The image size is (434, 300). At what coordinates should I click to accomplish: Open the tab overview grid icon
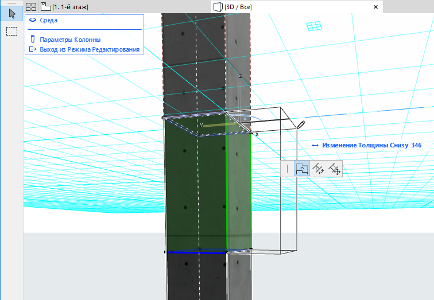pyautogui.click(x=31, y=7)
